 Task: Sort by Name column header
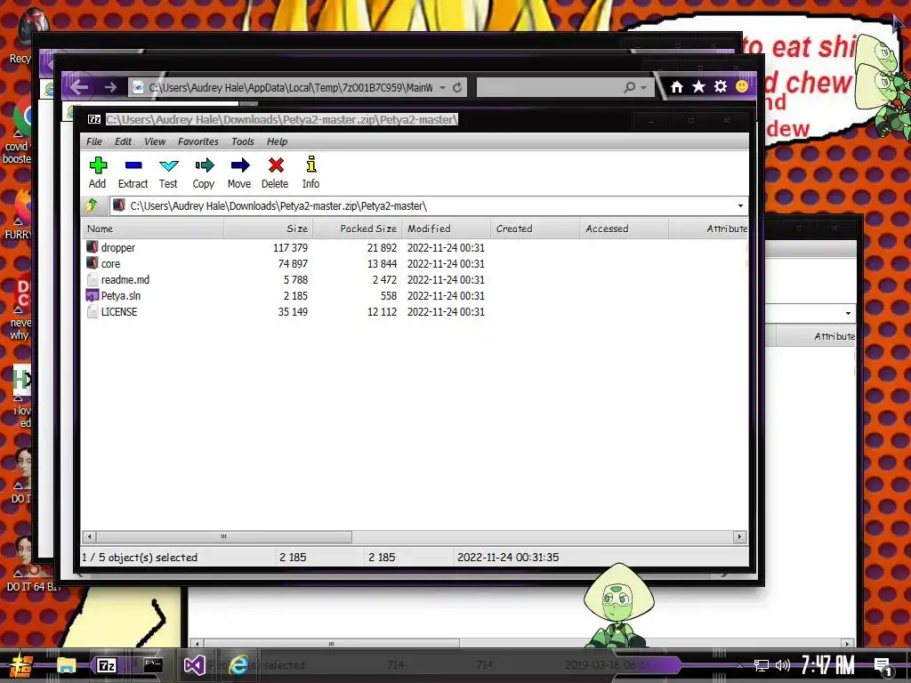coord(153,229)
